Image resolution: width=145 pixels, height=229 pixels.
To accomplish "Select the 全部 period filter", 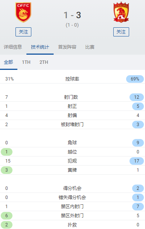I will (8, 62).
